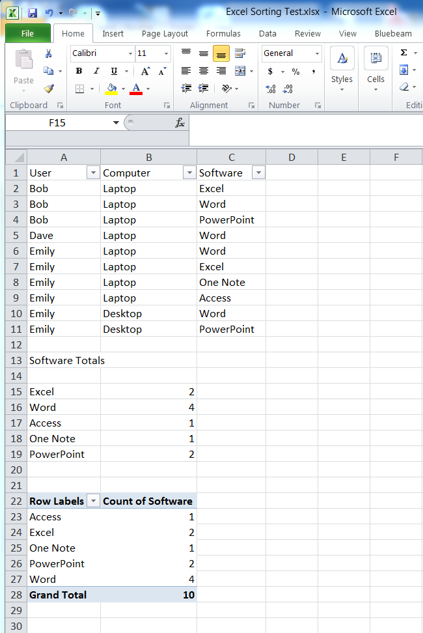
Task: Click Increase Decimal icon
Action: pos(271,89)
